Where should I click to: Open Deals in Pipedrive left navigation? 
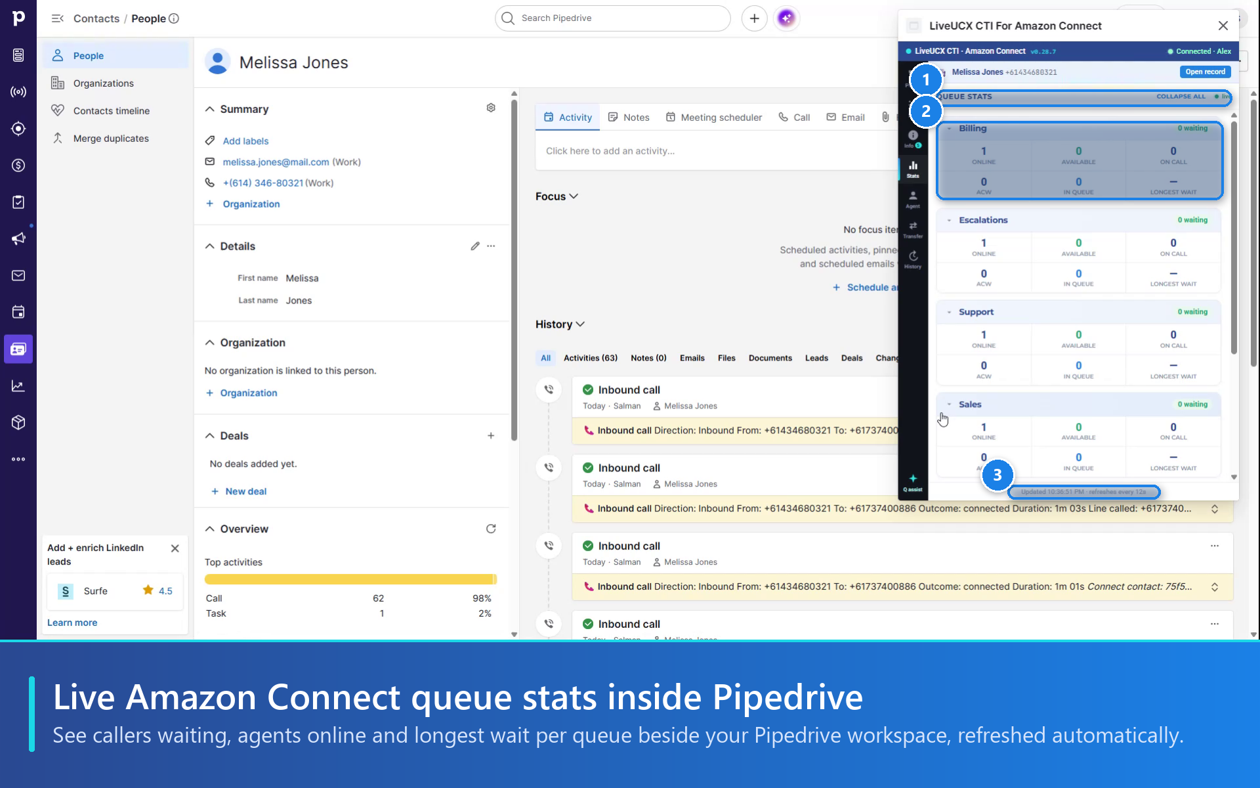pyautogui.click(x=18, y=165)
